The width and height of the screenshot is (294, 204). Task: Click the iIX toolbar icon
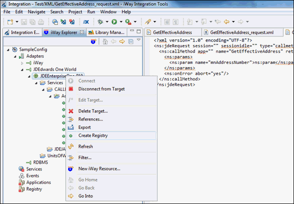86,22
